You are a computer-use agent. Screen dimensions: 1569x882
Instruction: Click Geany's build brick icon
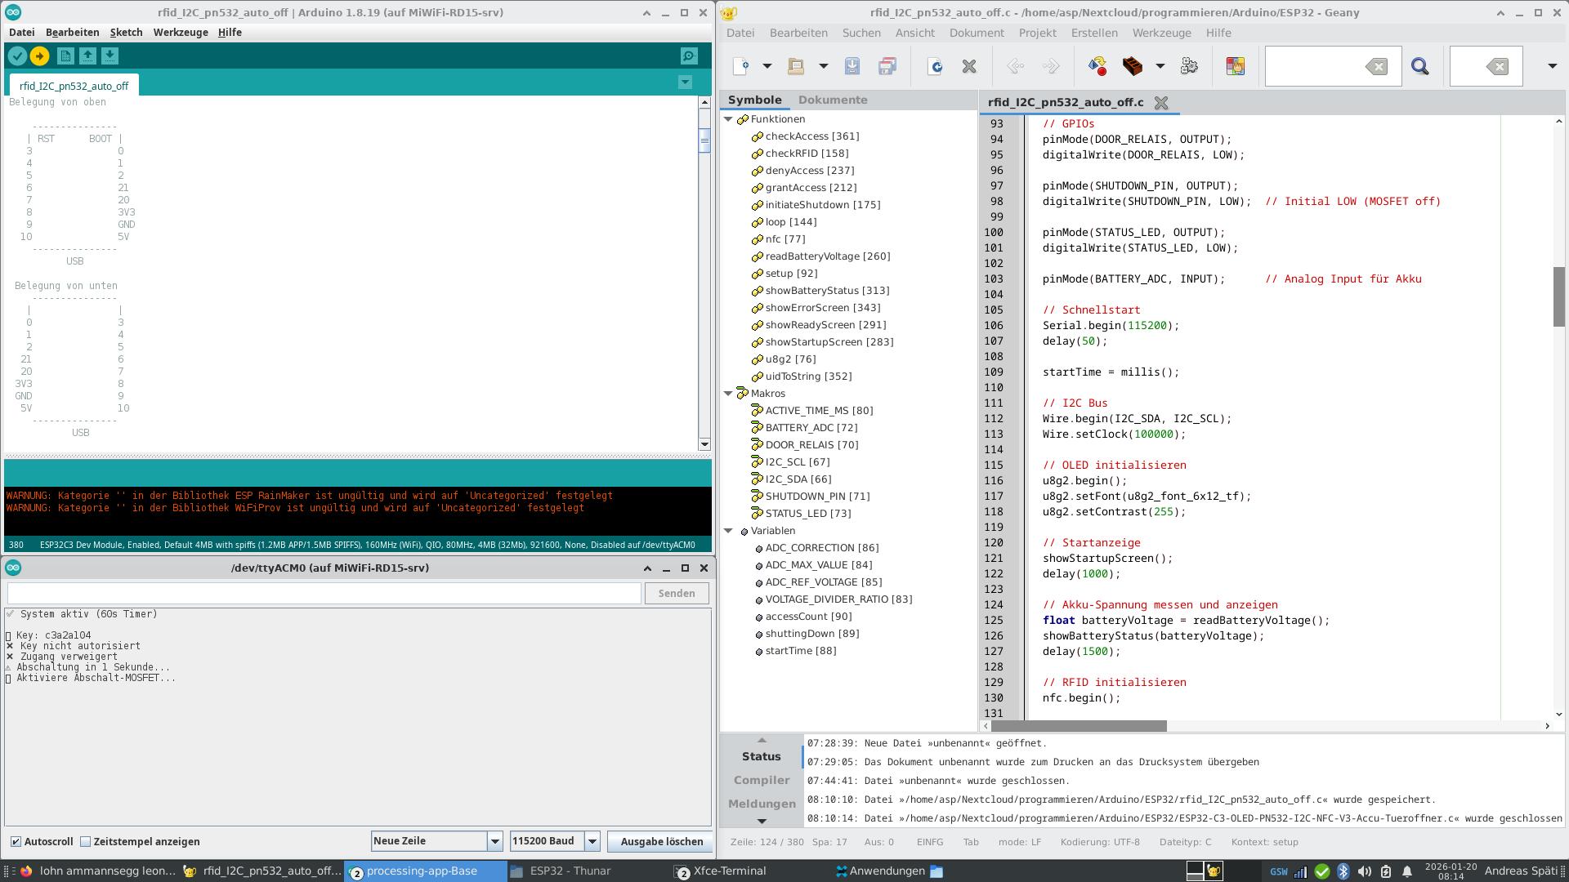[x=1132, y=66]
